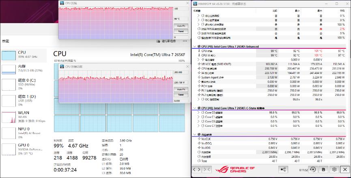Select WLAN performance item
The width and height of the screenshot is (351, 178).
[24, 117]
